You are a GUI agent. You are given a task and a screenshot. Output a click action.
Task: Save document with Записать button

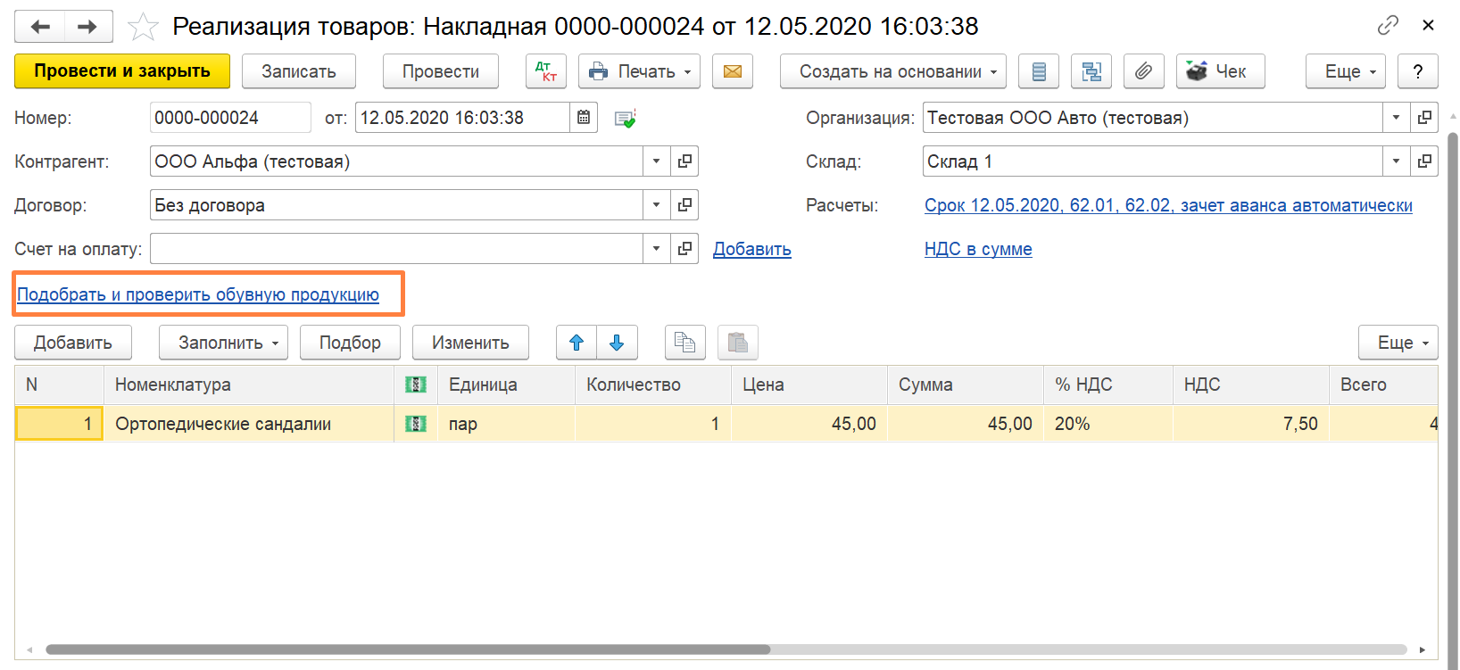[x=299, y=71]
